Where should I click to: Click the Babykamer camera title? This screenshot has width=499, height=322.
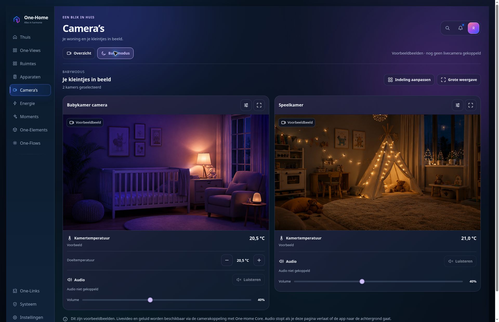click(87, 105)
